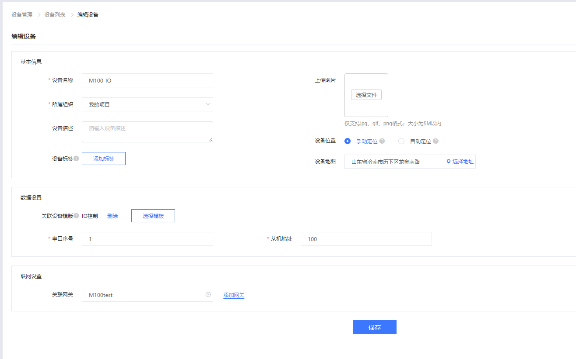
Task: Click the 添加网关 link
Action: click(x=234, y=295)
